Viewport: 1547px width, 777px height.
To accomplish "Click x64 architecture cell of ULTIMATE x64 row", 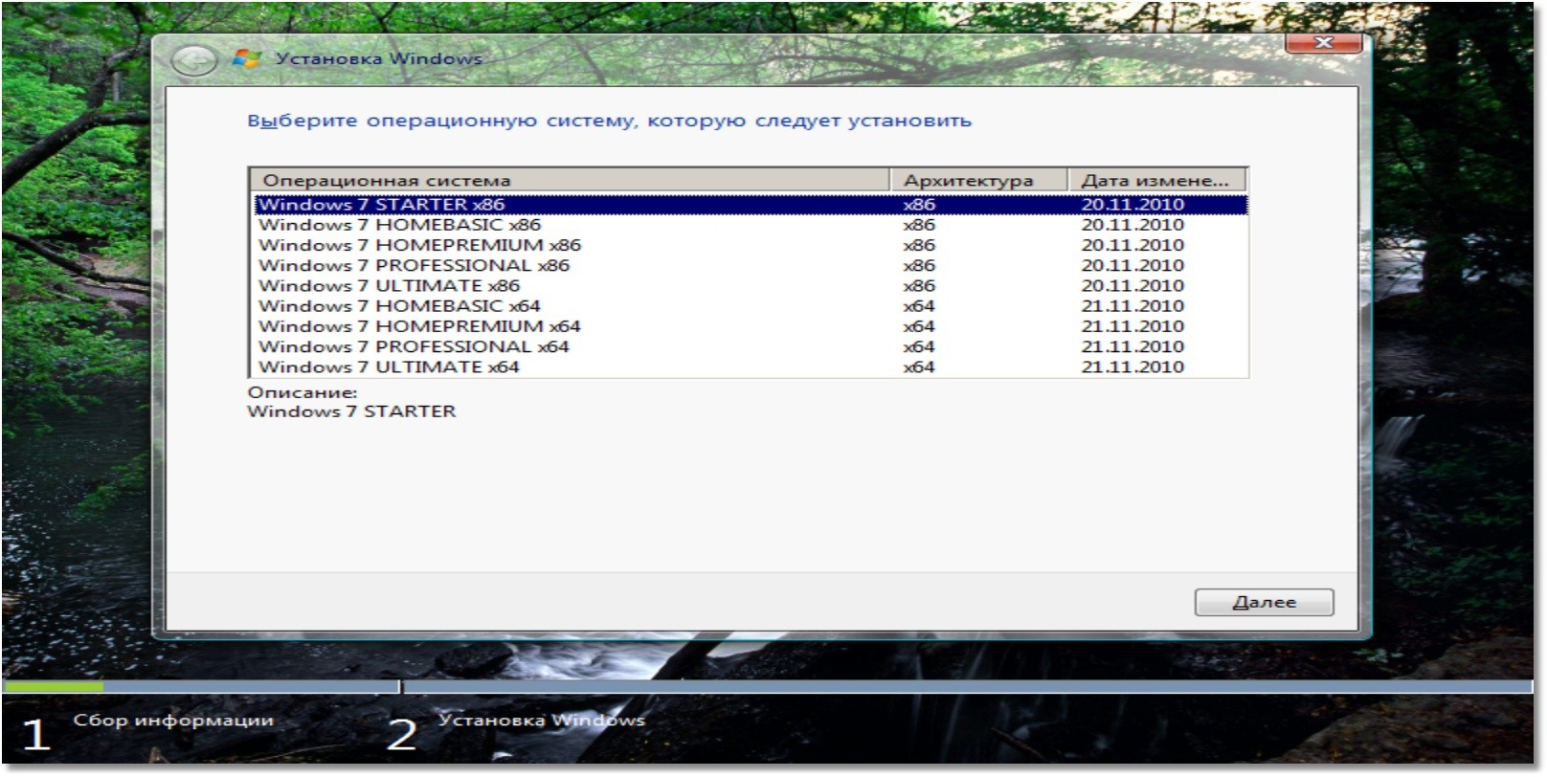I will pyautogui.click(x=919, y=366).
